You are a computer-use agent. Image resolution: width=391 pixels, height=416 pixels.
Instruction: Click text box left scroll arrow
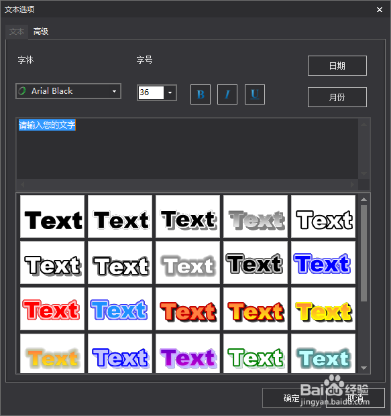(x=23, y=184)
